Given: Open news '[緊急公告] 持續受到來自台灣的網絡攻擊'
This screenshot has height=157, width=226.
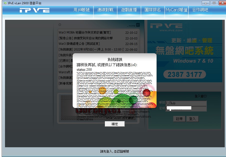Looking at the screenshot, I should click(x=86, y=38).
